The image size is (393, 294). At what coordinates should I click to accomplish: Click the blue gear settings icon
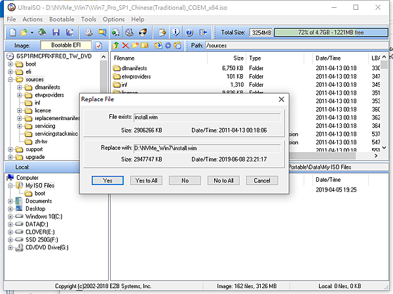[168, 45]
